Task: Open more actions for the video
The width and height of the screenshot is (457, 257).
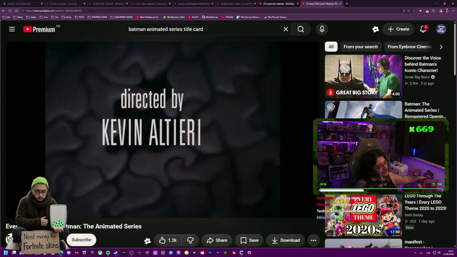Action: pos(313,240)
